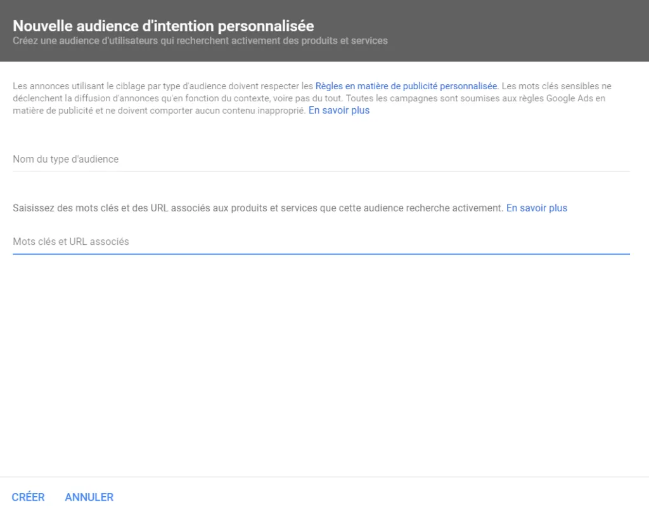Click the dialog title Nouvelle audience d'intention personnalisée
This screenshot has width=649, height=512.
point(163,25)
